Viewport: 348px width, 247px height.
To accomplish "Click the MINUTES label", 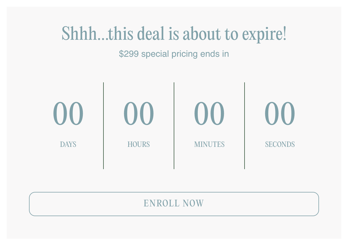I will point(209,144).
